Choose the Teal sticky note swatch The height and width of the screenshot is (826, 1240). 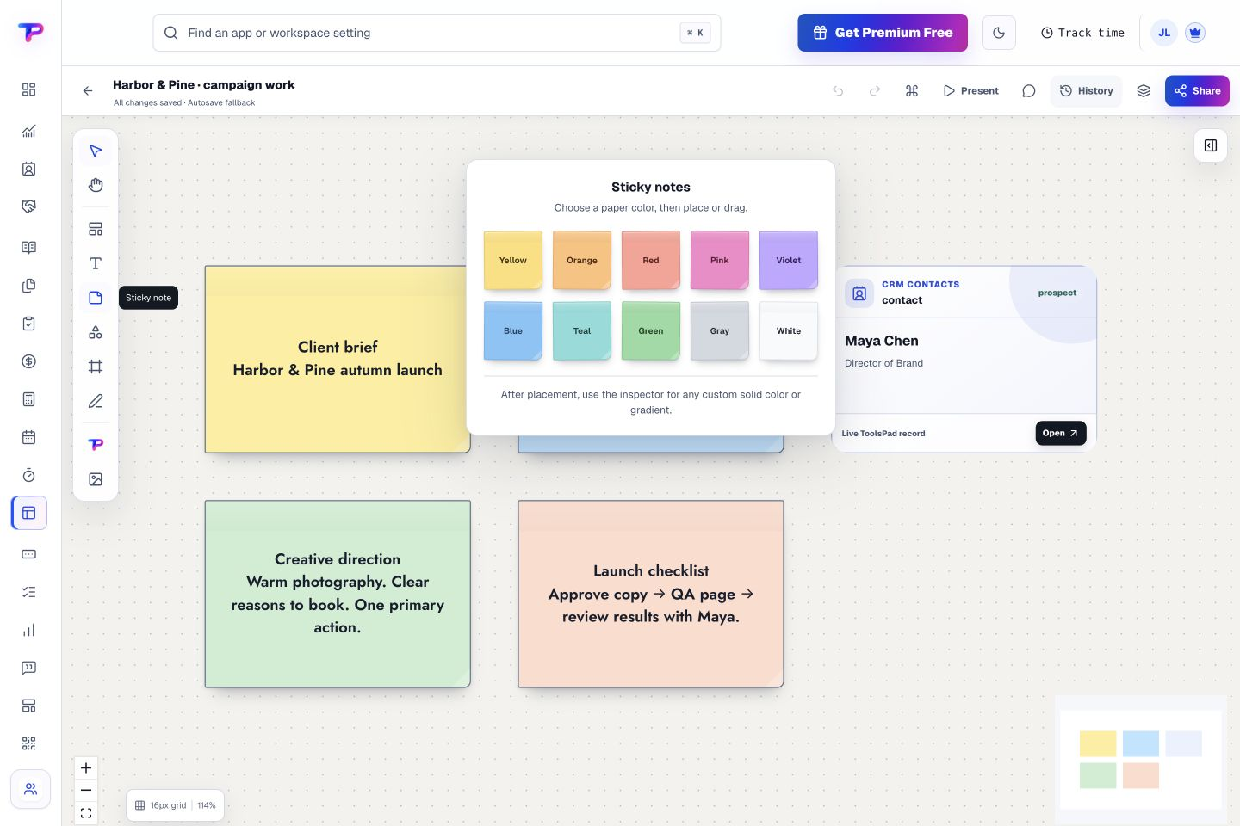click(582, 330)
